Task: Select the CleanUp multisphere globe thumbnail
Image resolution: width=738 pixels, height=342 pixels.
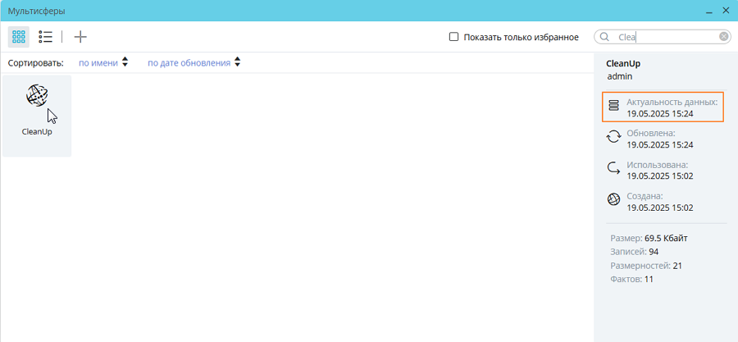Action: (37, 96)
